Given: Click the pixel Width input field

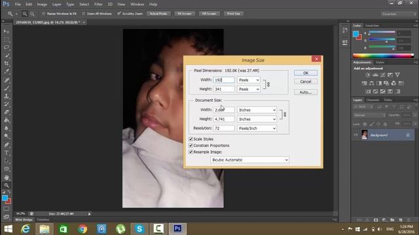Looking at the screenshot, I should [224, 80].
